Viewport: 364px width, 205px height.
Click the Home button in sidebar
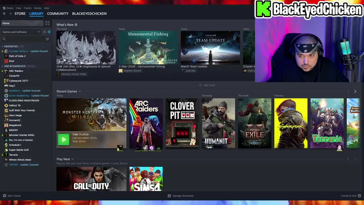pos(22,23)
